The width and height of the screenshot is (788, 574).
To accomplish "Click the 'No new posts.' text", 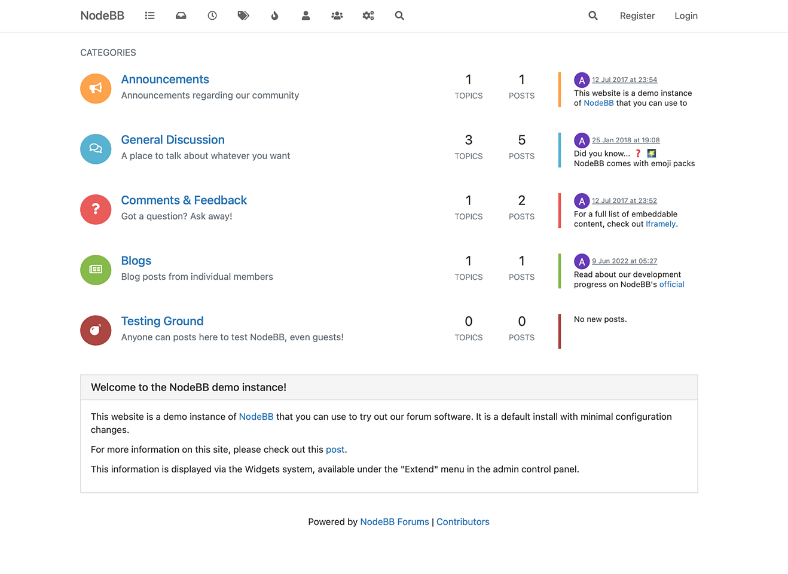I will [600, 319].
